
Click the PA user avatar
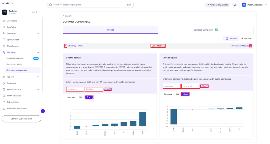(x=244, y=5)
